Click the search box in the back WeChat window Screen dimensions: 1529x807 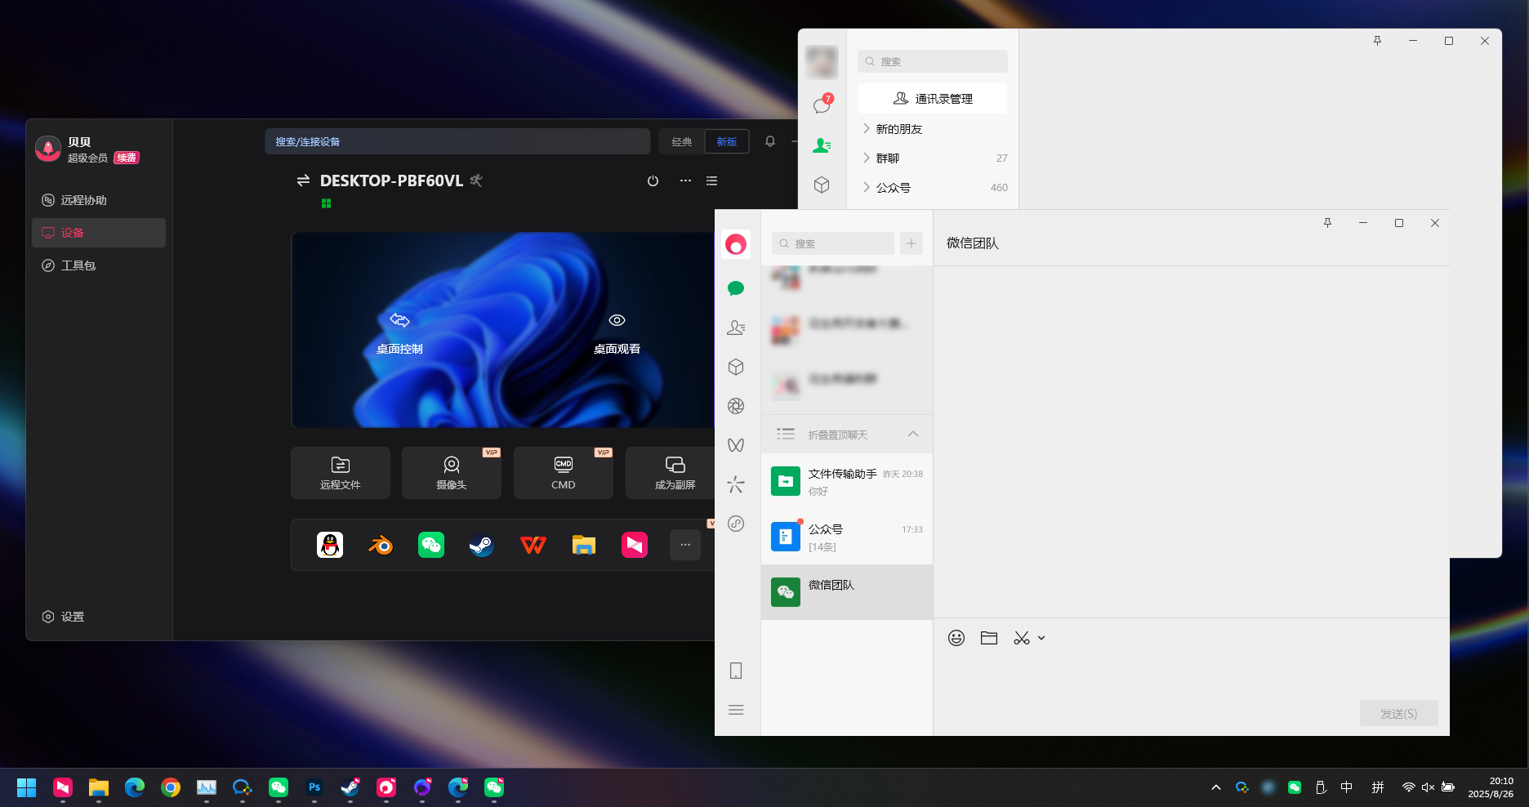[933, 61]
